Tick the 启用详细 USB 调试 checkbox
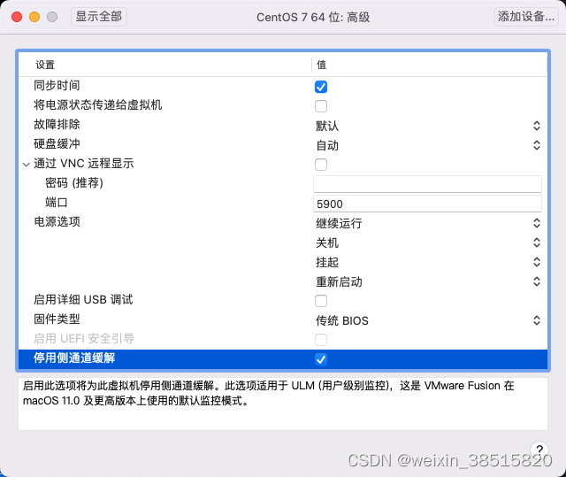 [321, 301]
